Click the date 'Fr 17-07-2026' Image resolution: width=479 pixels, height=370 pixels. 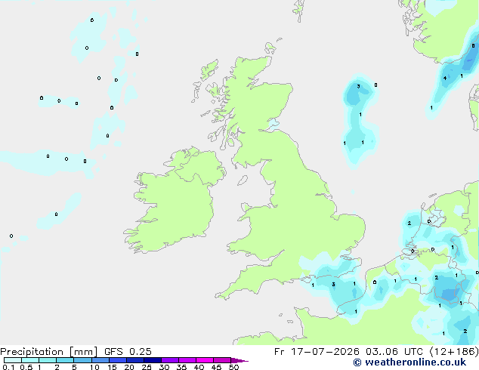pos(317,352)
